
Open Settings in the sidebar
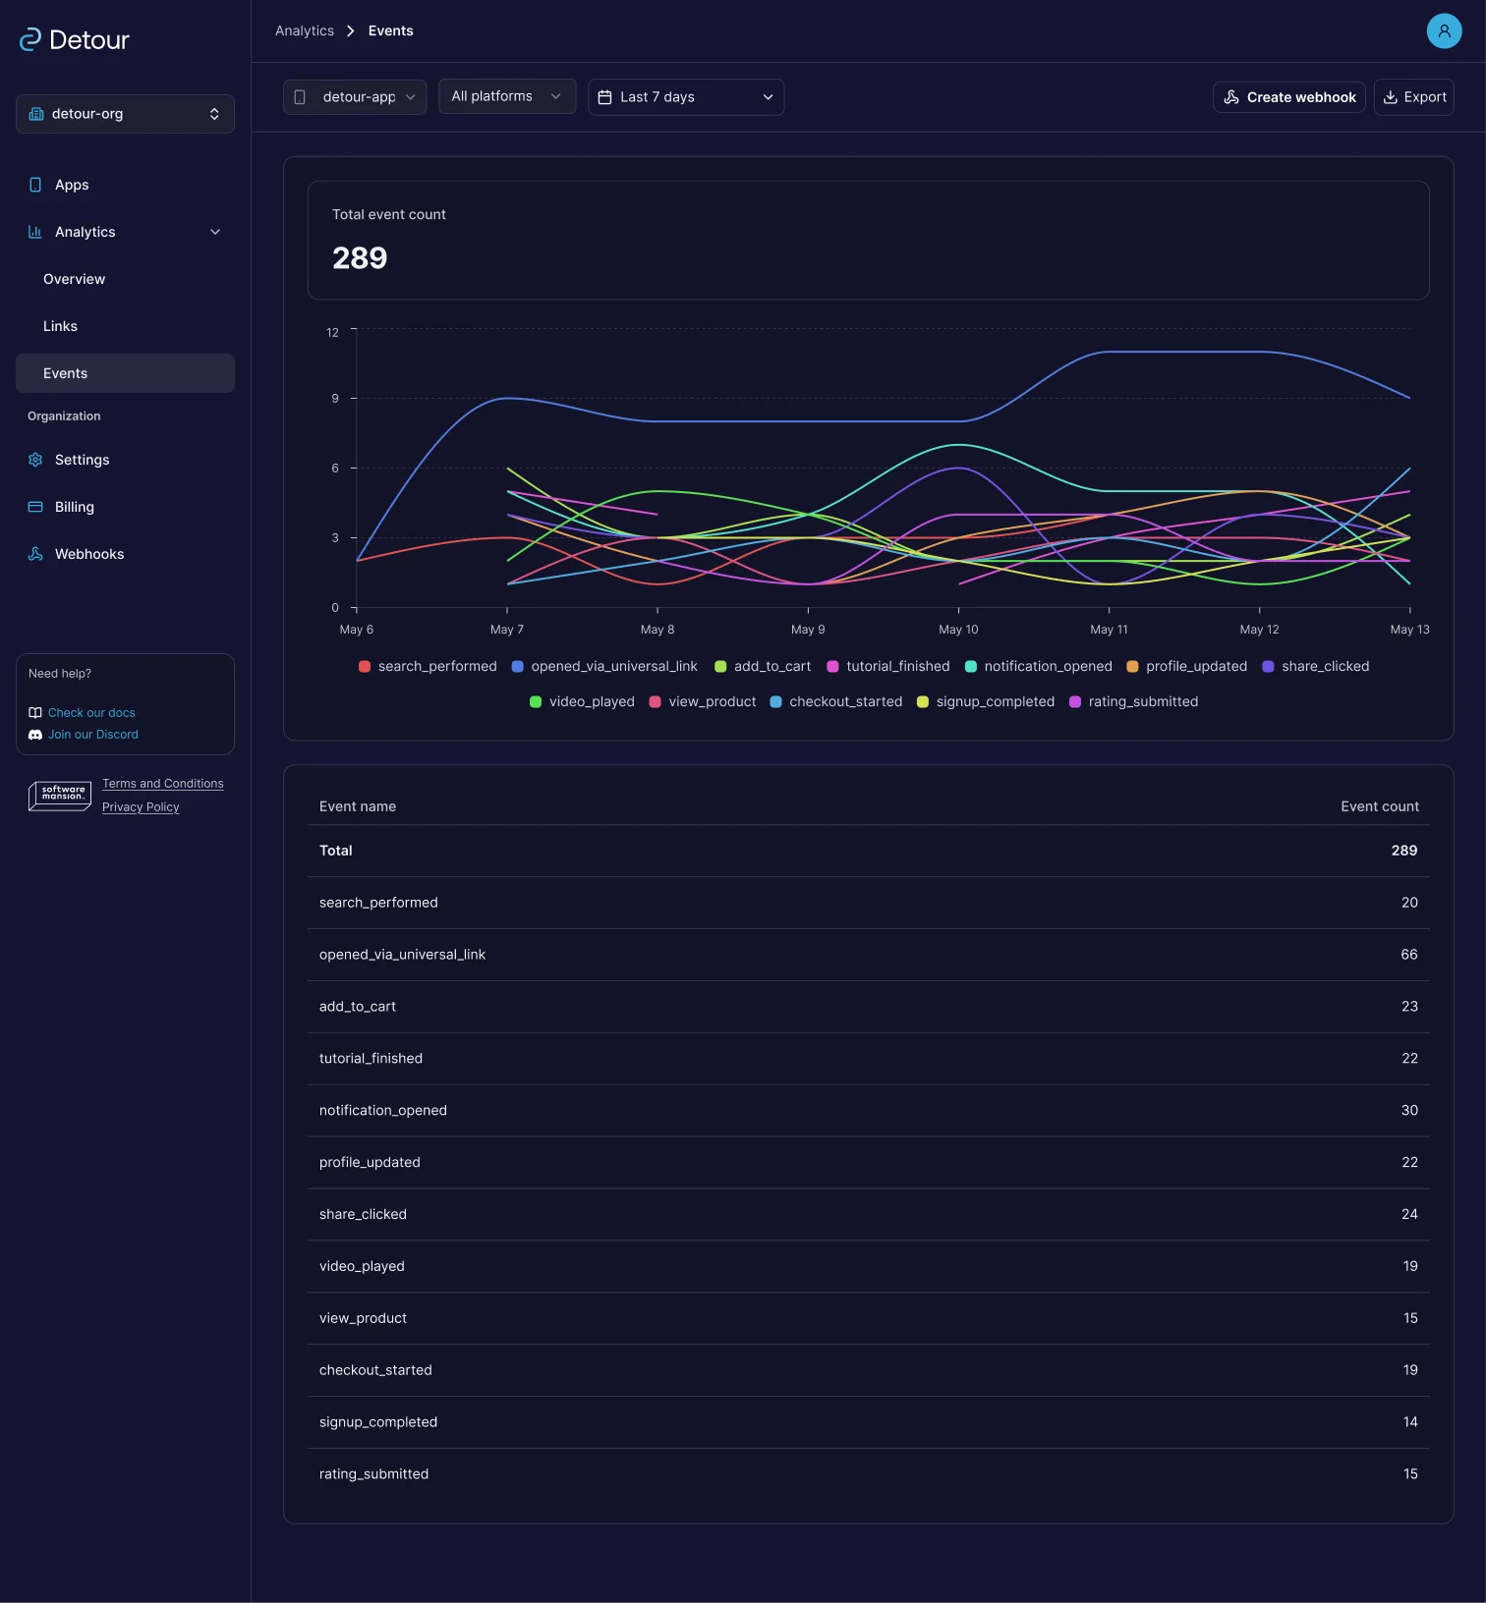pos(125,460)
